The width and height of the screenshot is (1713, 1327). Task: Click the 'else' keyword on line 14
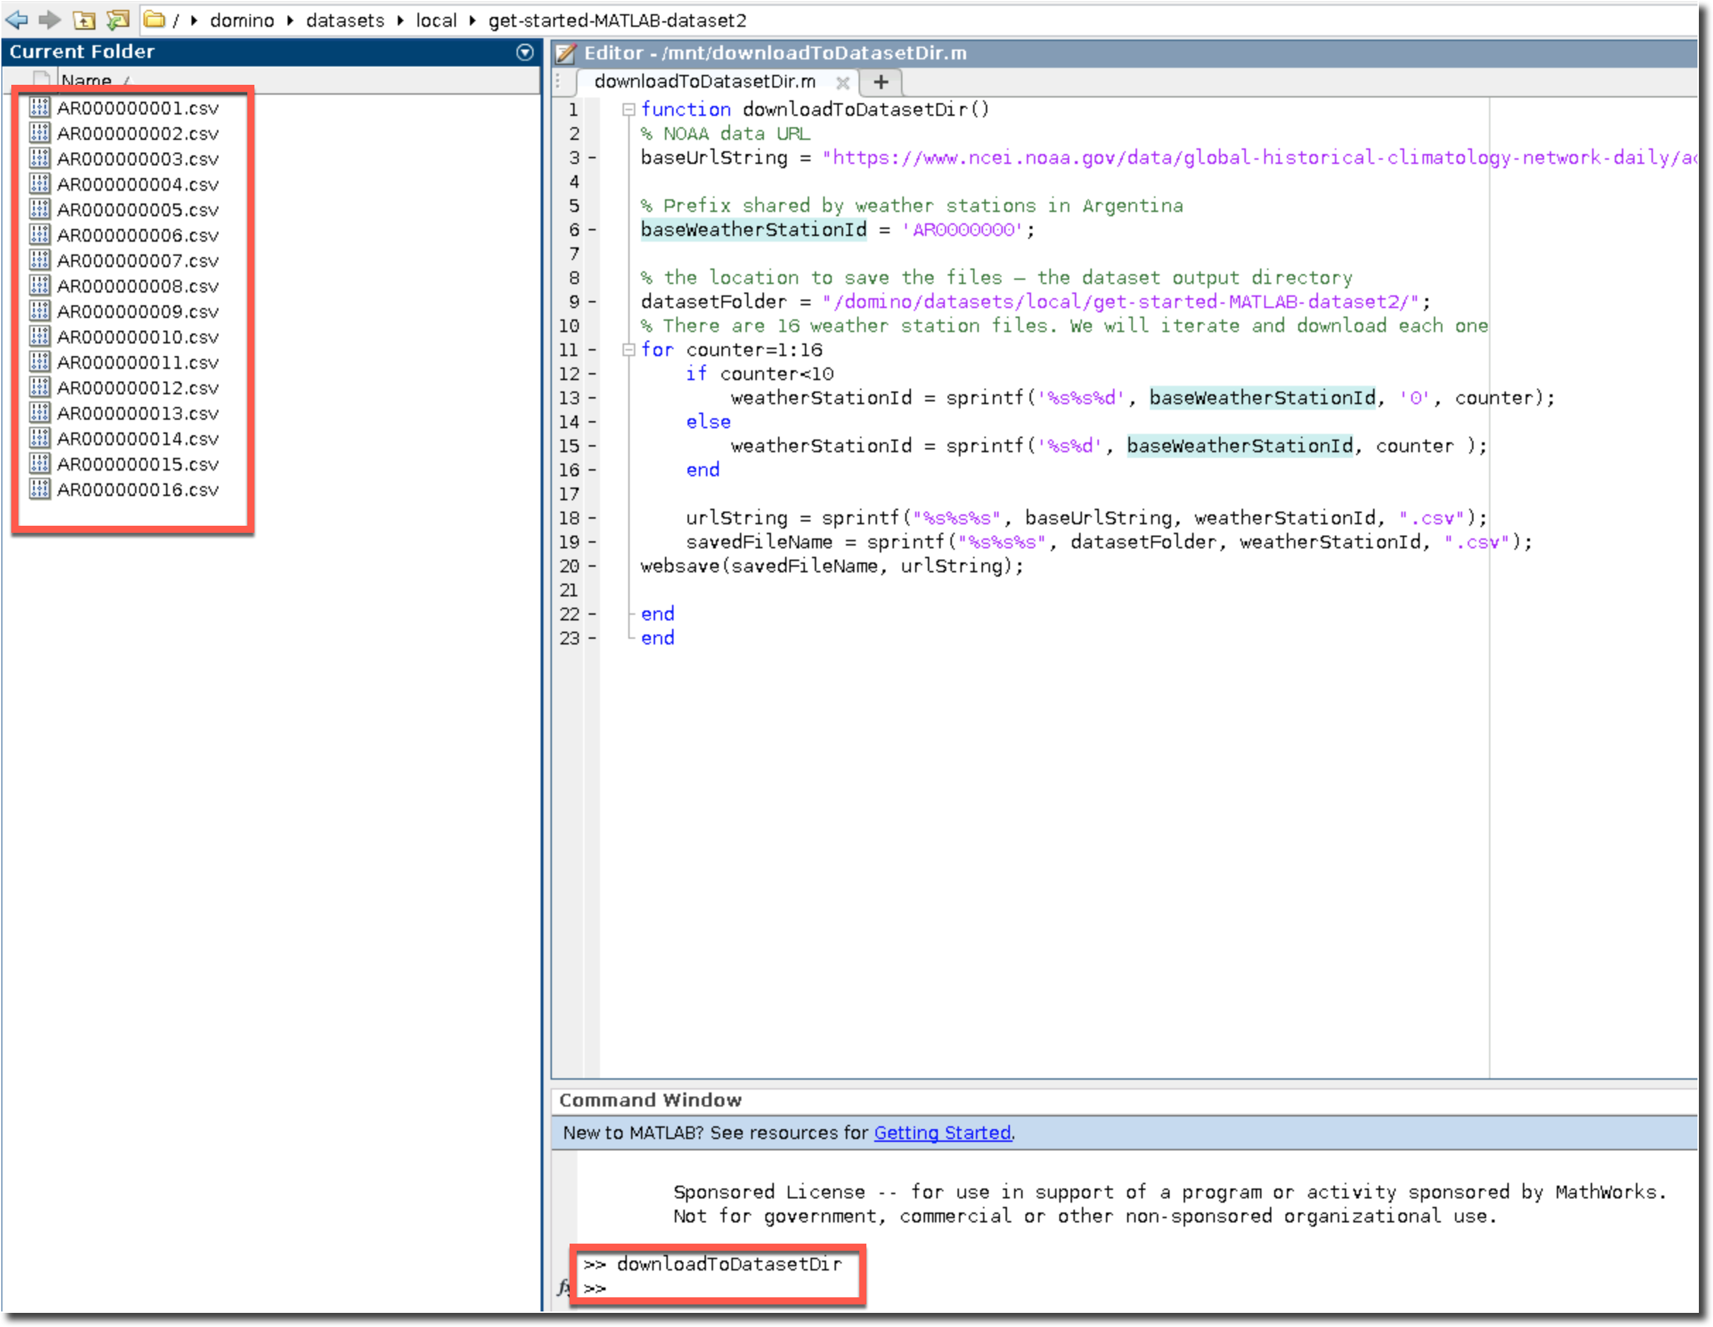click(708, 422)
